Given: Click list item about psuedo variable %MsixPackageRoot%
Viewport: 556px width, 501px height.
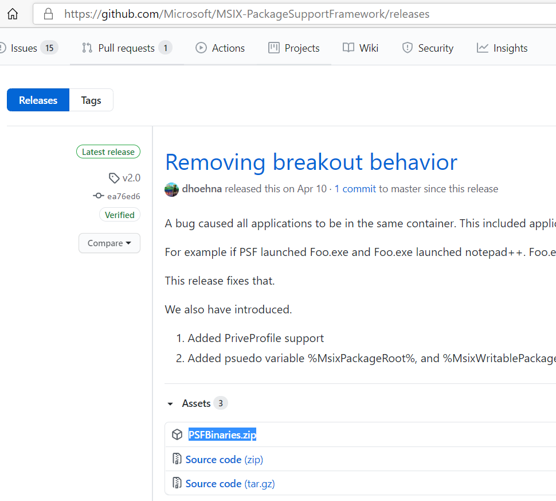Looking at the screenshot, I should click(x=371, y=358).
